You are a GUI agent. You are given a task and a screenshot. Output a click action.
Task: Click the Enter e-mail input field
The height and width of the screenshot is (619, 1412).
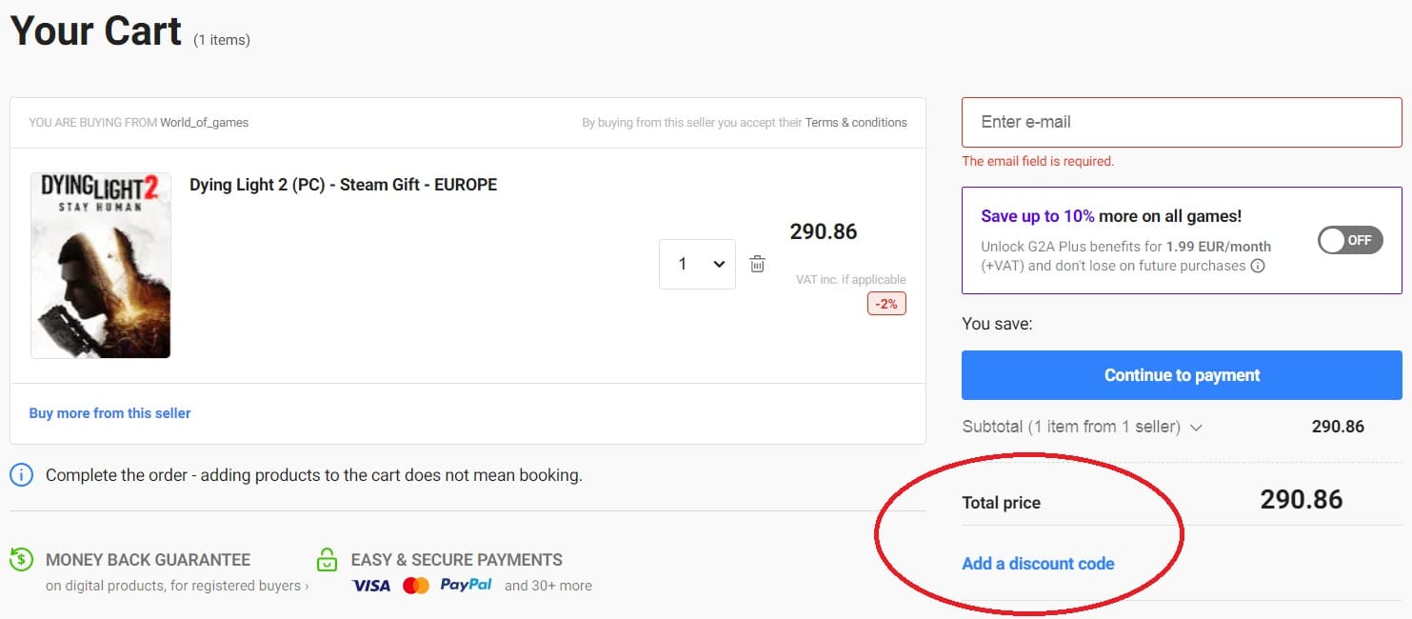point(1181,122)
